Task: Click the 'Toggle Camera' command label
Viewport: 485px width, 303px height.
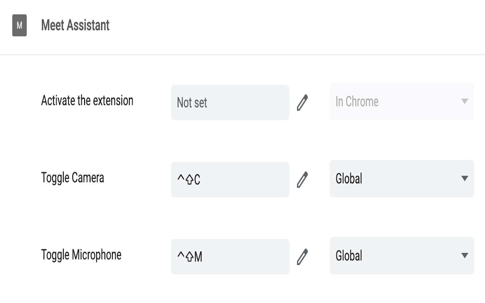Action: click(x=72, y=178)
